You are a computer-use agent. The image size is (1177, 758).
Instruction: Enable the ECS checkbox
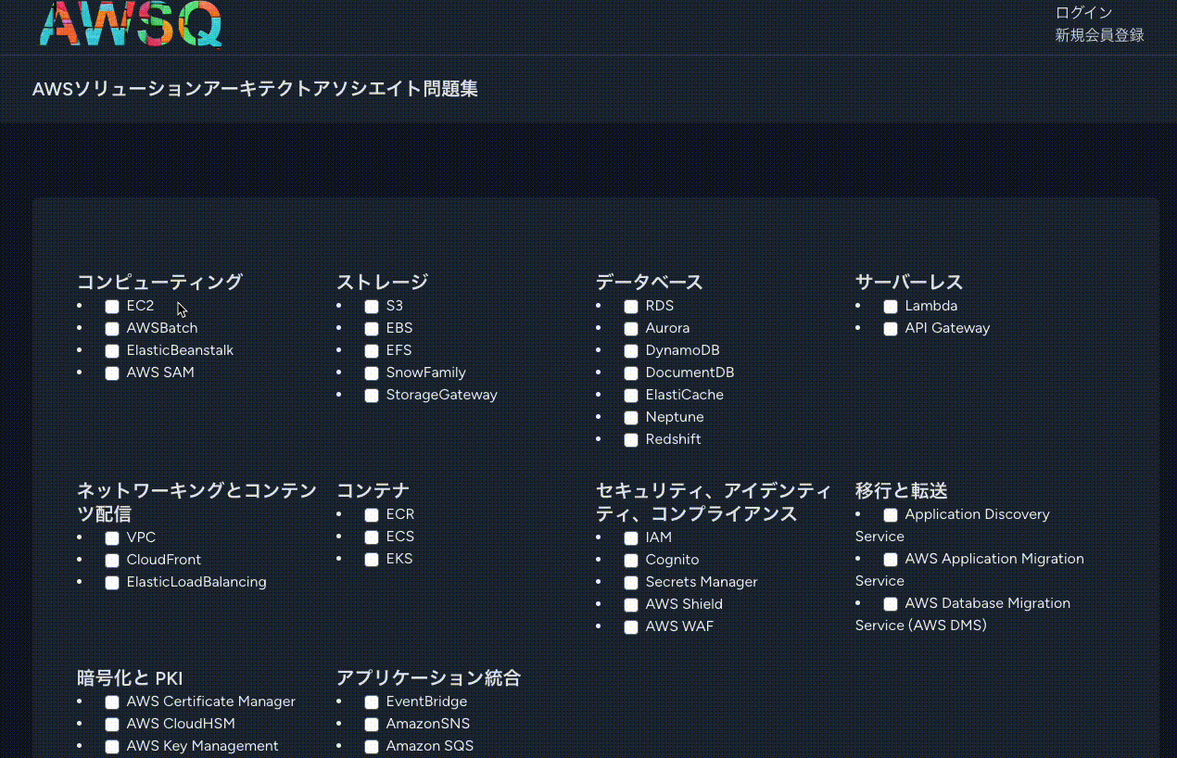pos(372,537)
